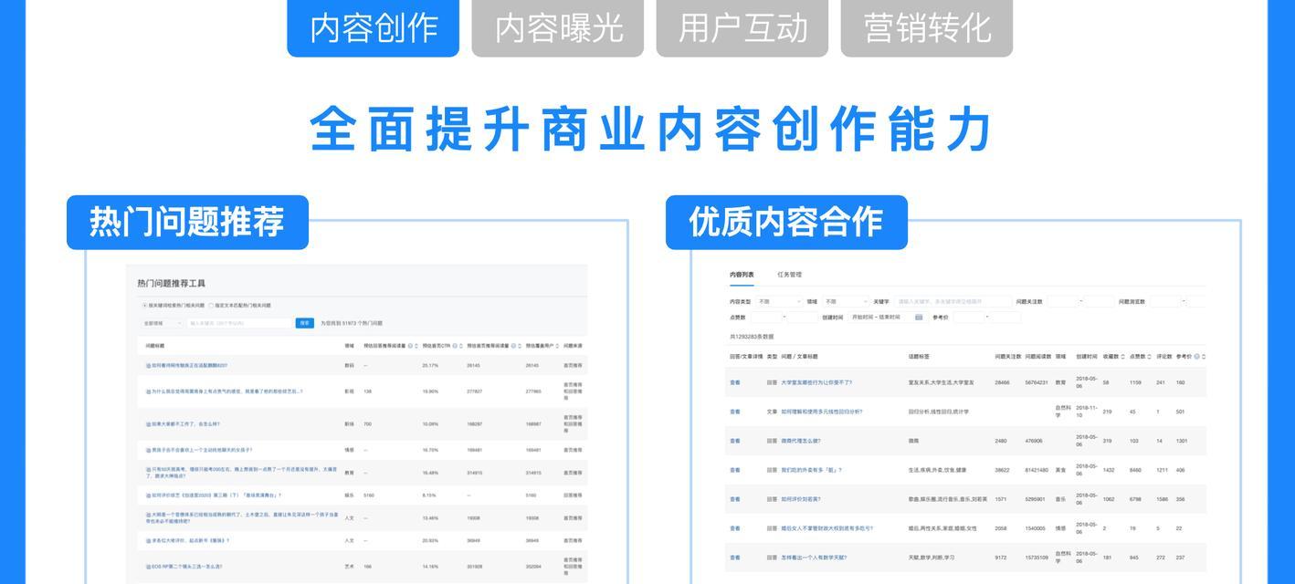1295x584 pixels.
Task: Sort by 预估首页推荐阅读量 column arrows
Action: (x=521, y=346)
